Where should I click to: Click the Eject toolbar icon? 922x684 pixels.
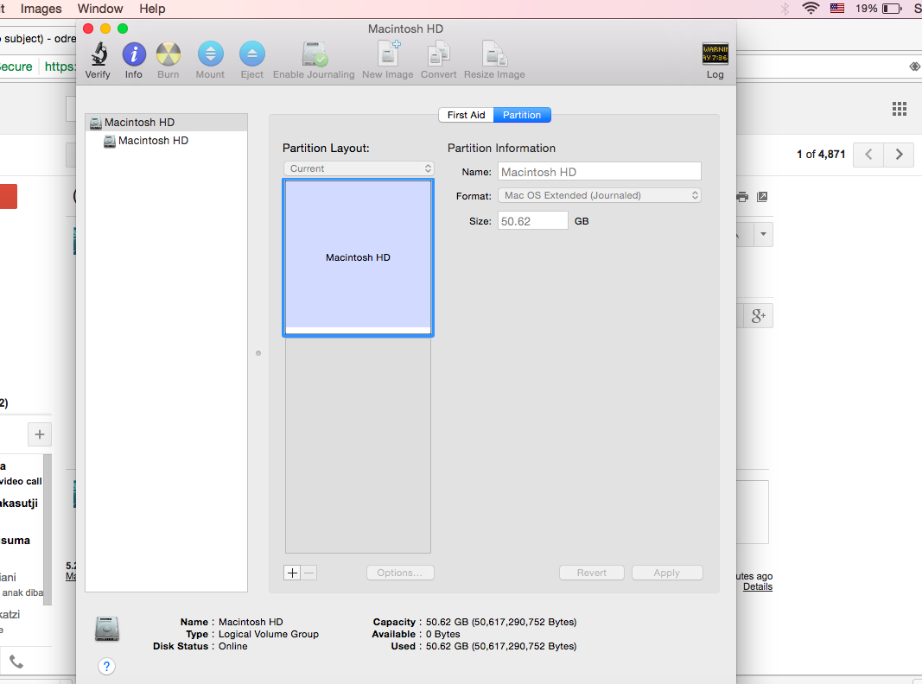[x=252, y=54]
